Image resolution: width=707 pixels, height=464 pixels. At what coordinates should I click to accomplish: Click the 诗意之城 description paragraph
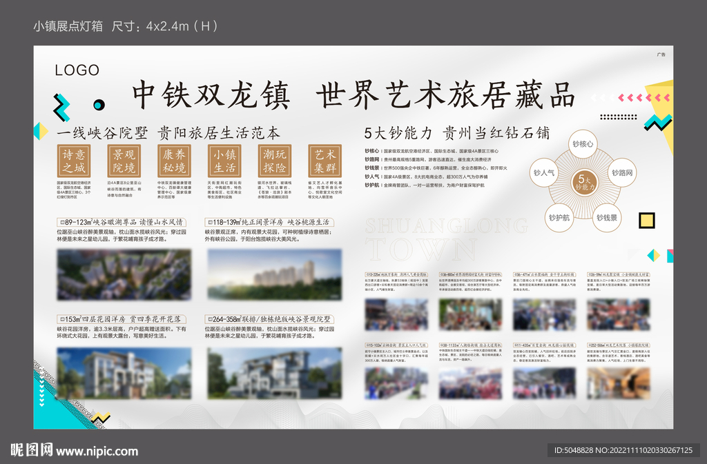(74, 190)
